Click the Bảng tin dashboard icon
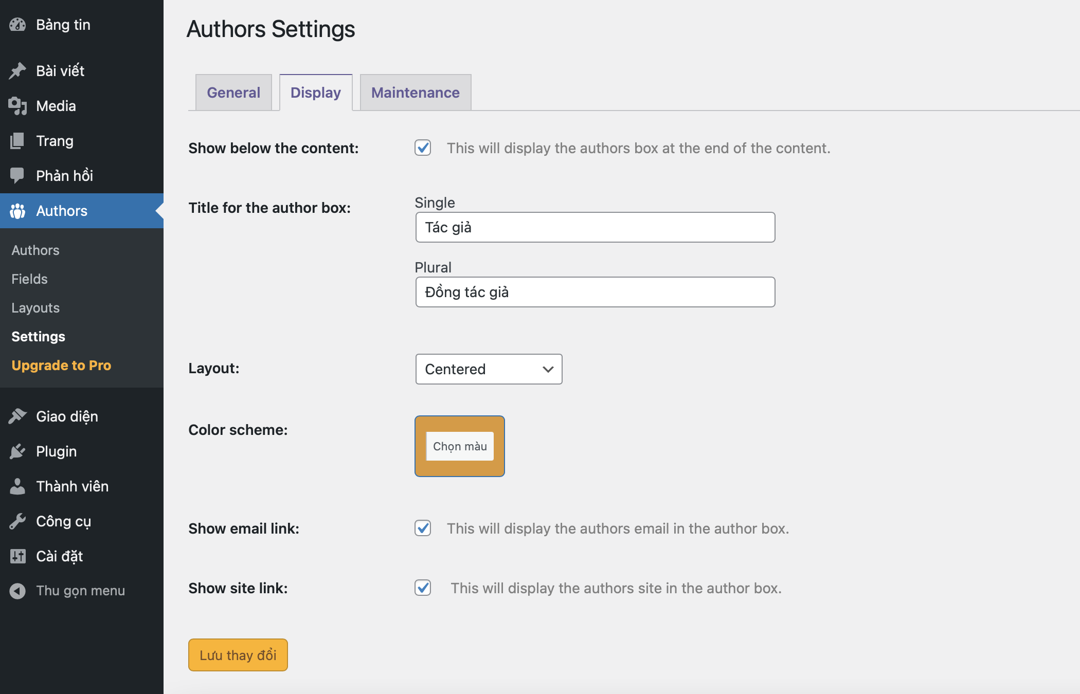 (x=17, y=25)
